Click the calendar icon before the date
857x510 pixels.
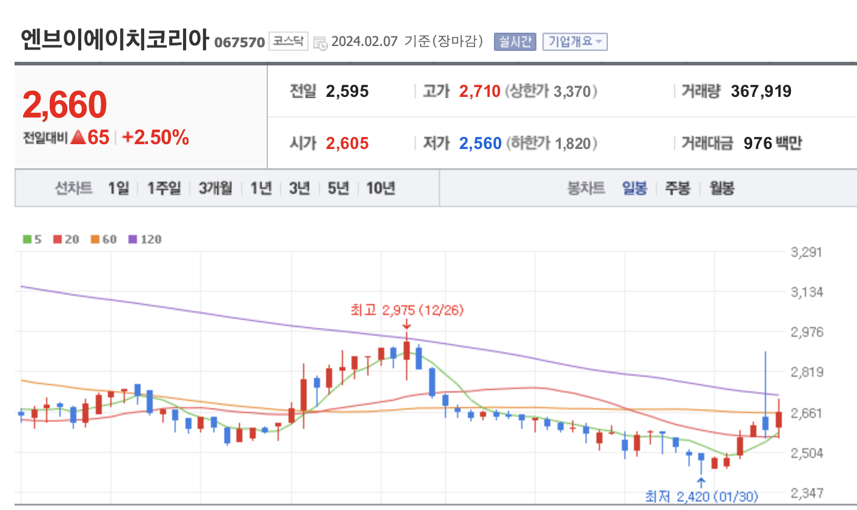click(x=321, y=42)
